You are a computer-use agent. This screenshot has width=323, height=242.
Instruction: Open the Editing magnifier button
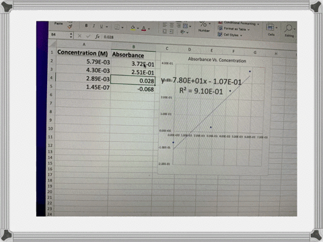(x=289, y=30)
